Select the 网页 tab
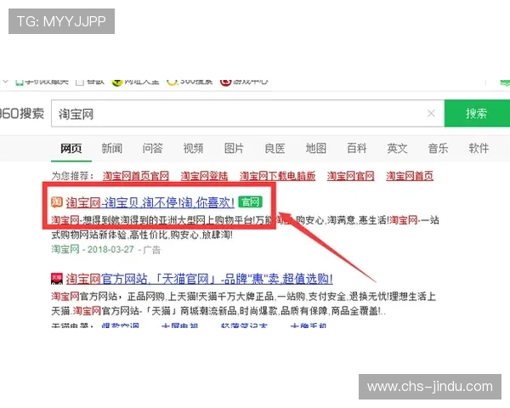The width and height of the screenshot is (510, 408). click(x=71, y=149)
